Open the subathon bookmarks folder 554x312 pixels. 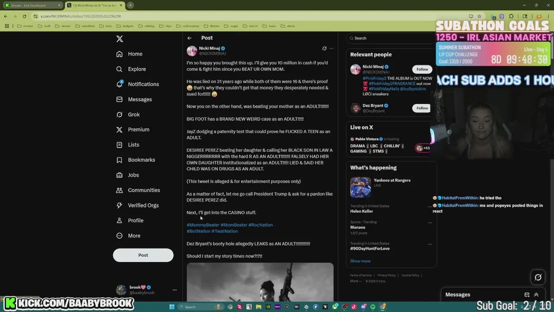coord(85,26)
